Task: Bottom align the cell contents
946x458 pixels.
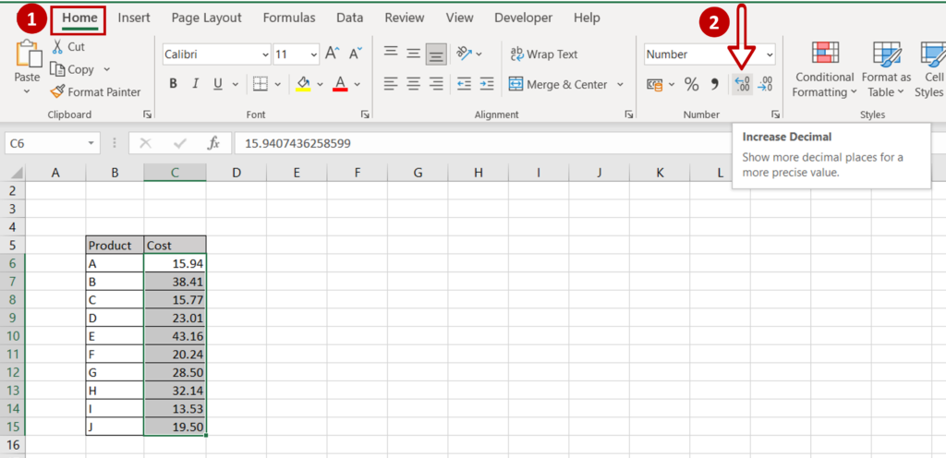Action: [x=436, y=54]
